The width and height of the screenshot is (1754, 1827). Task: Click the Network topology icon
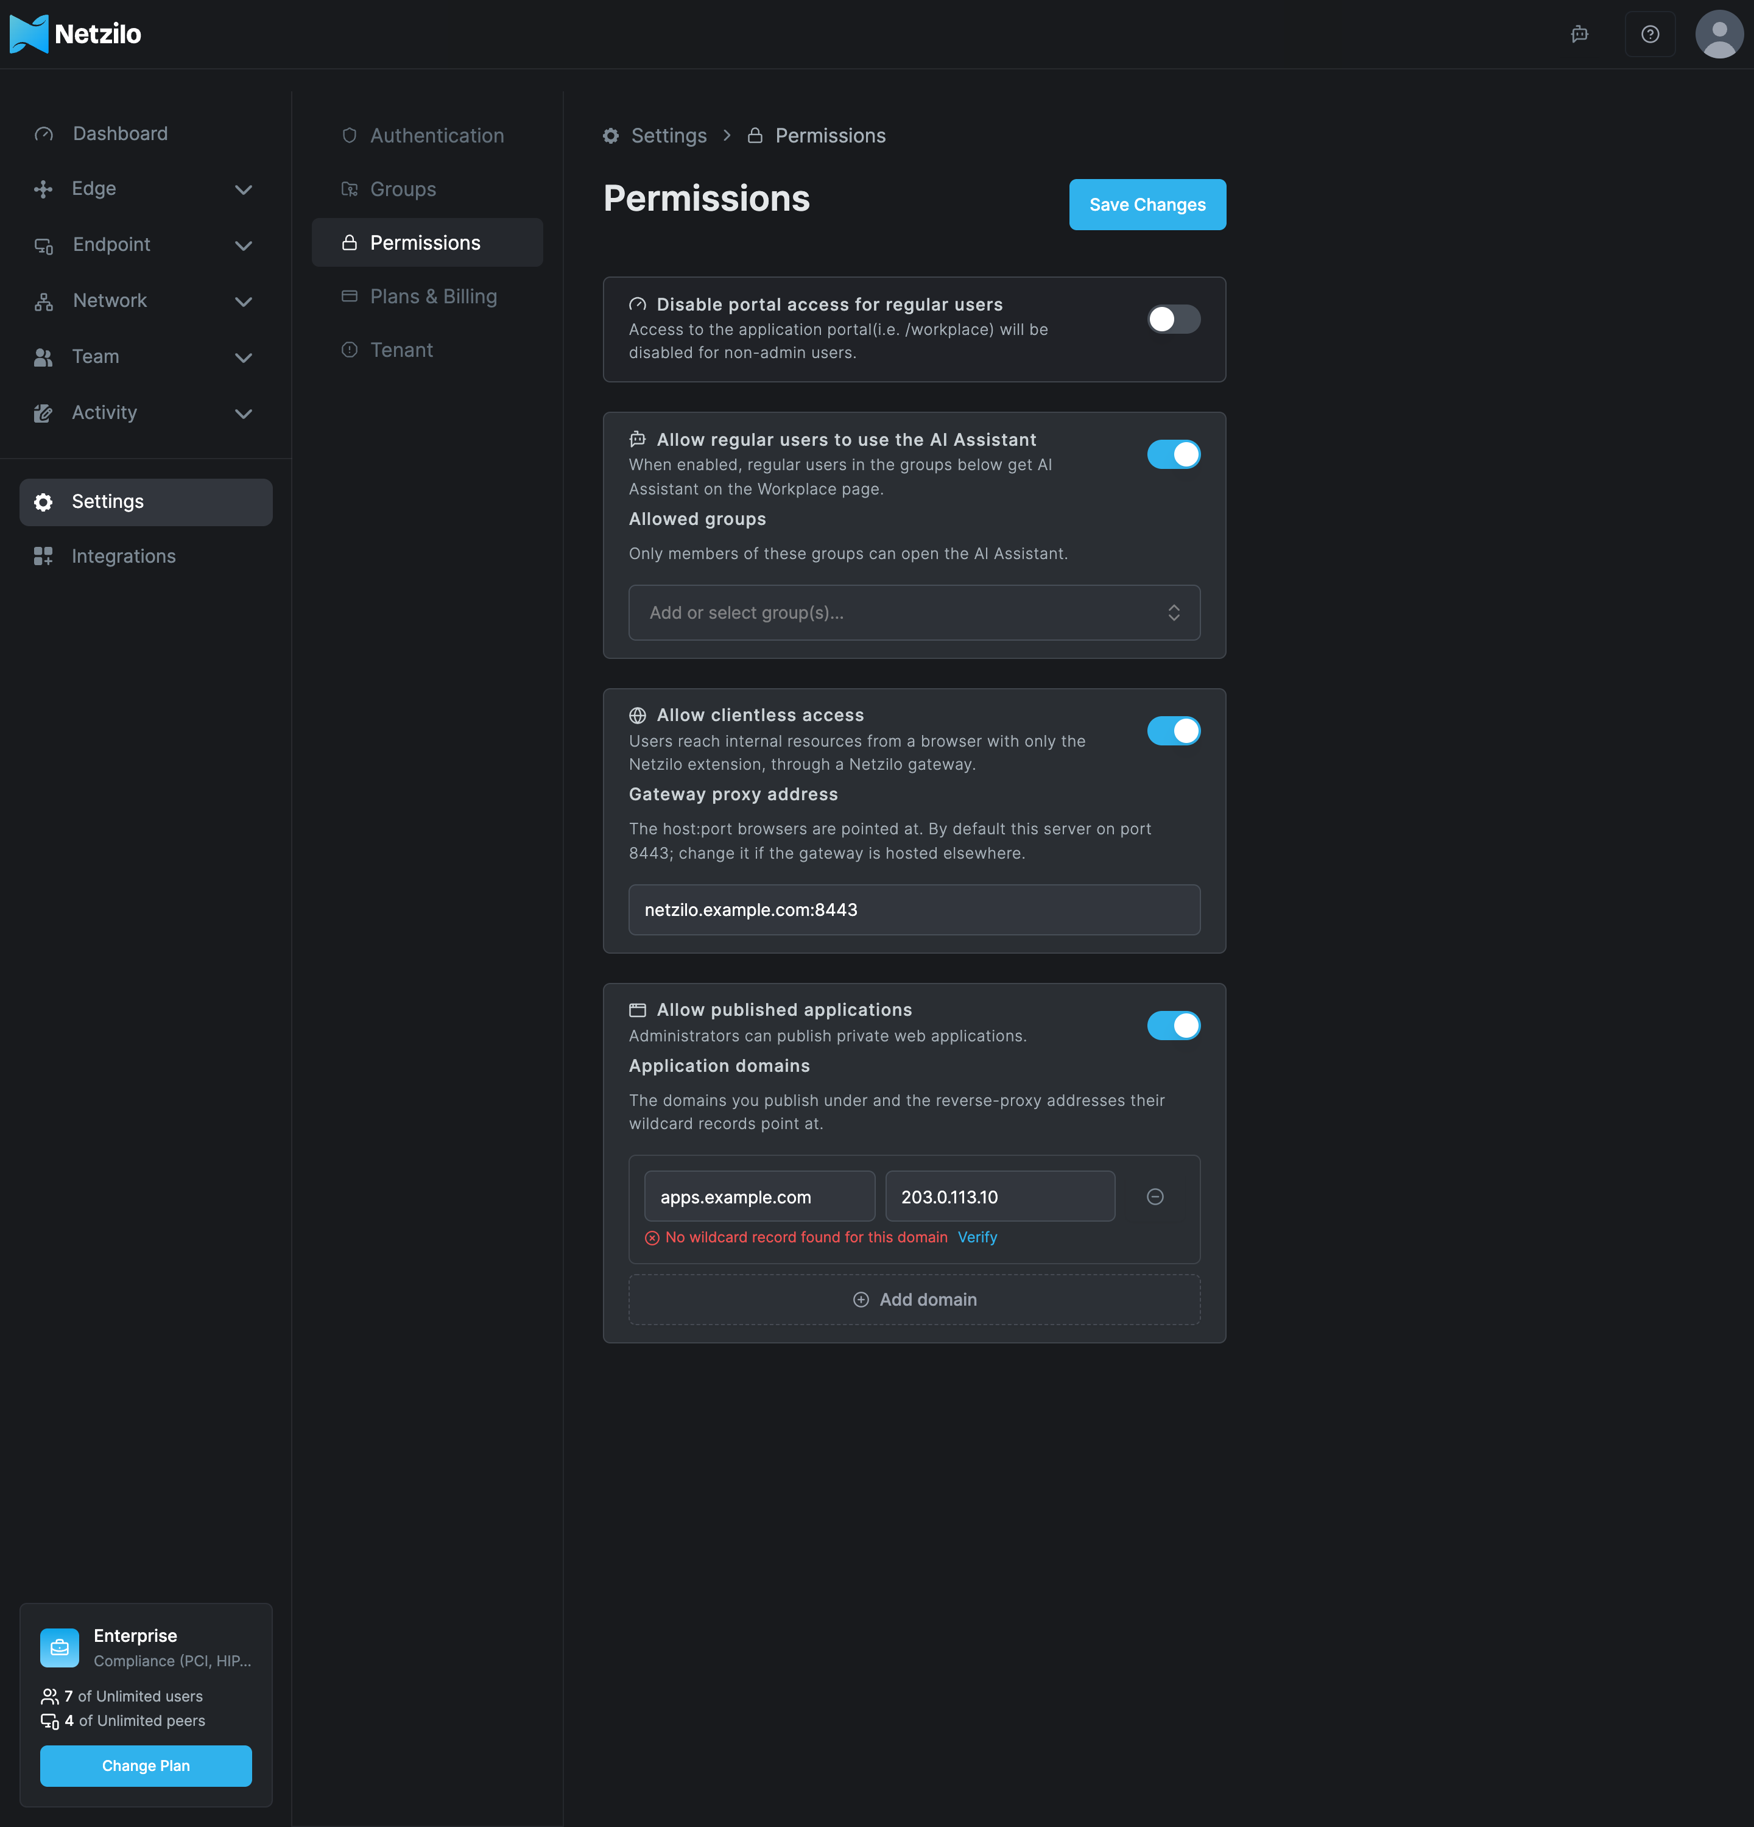click(44, 301)
